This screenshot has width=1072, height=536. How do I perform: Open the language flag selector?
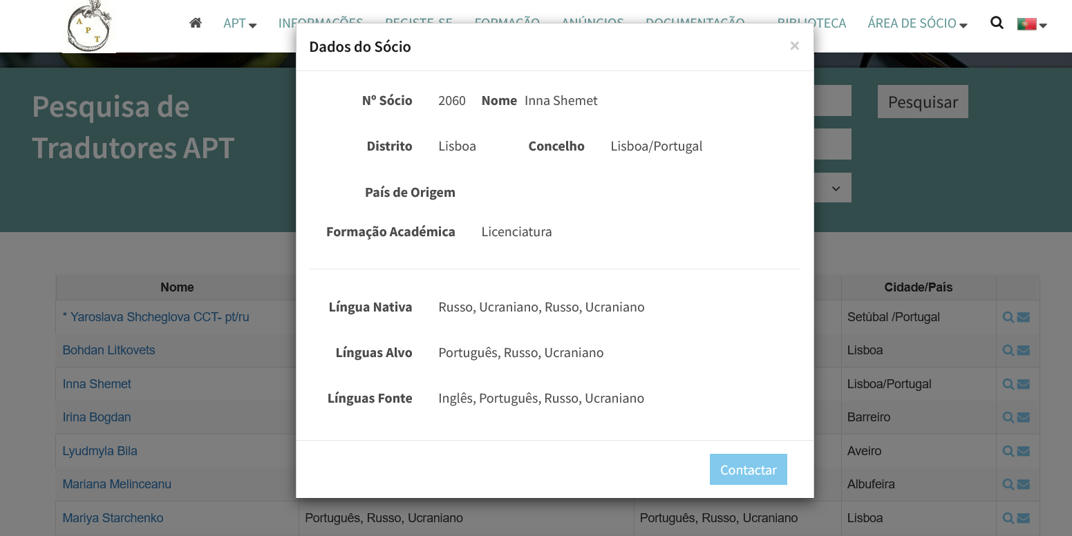tap(1032, 24)
